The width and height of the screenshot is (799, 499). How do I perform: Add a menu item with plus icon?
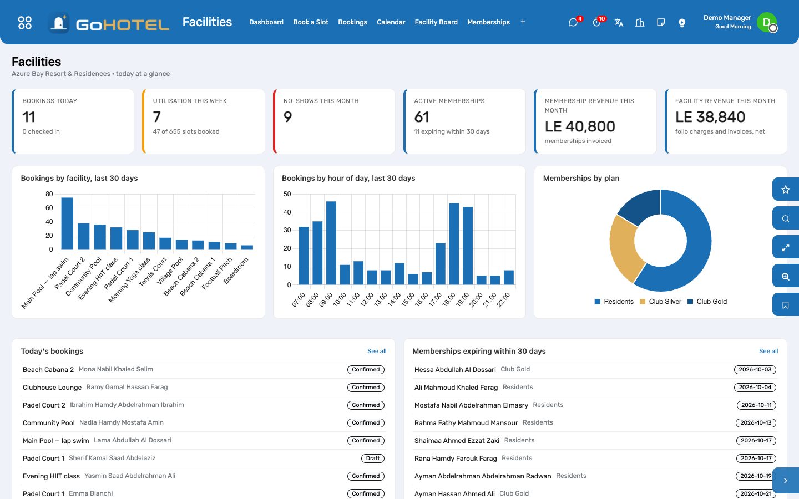tap(523, 22)
